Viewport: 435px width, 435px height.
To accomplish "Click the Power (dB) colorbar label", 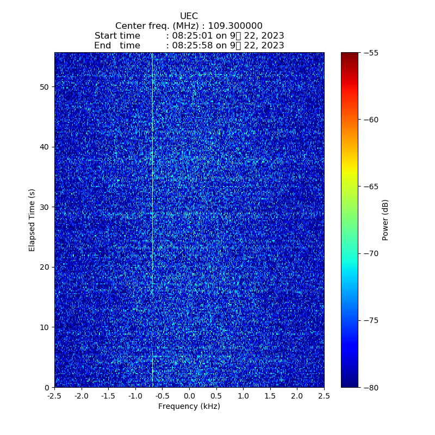I will coord(386,220).
